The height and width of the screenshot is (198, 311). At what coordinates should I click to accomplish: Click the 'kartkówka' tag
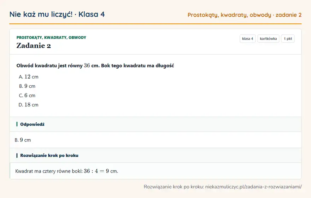pyautogui.click(x=268, y=39)
